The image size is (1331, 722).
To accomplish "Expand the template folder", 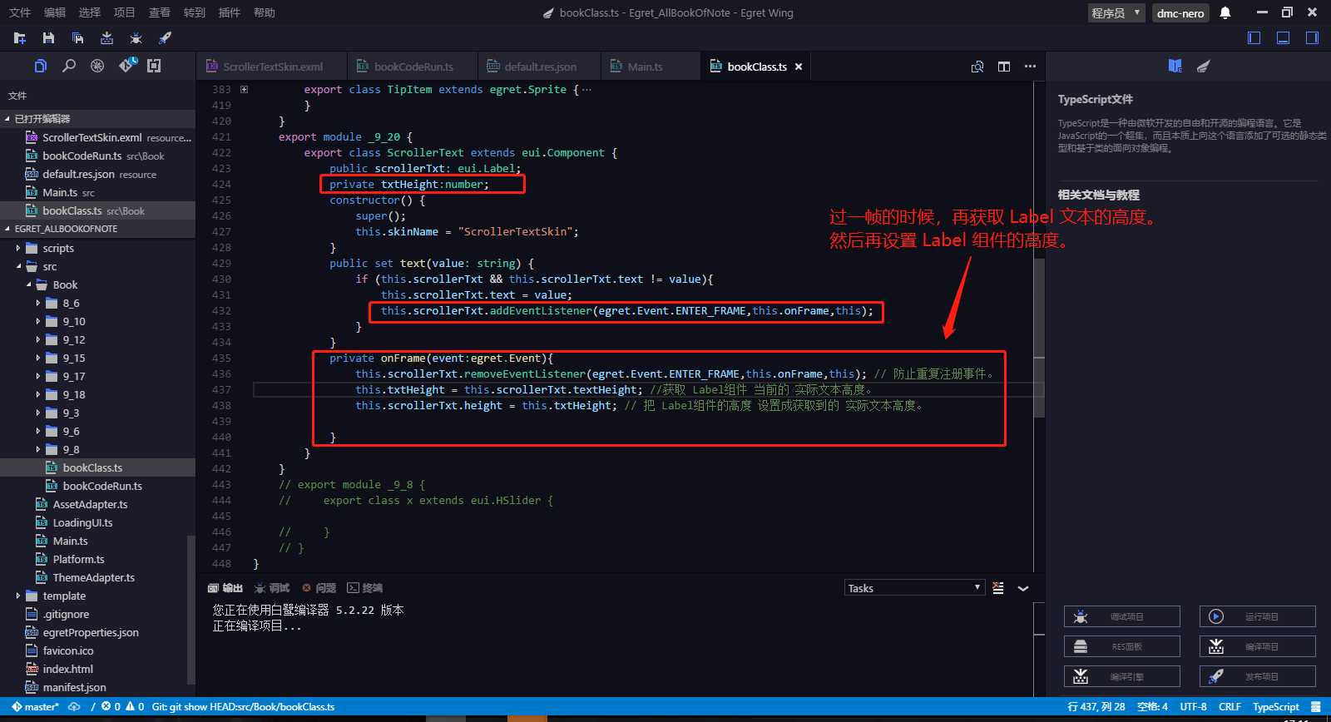I will coord(18,596).
